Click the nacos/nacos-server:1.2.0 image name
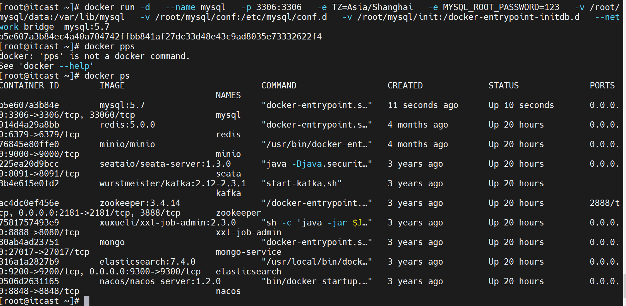 coord(160,281)
